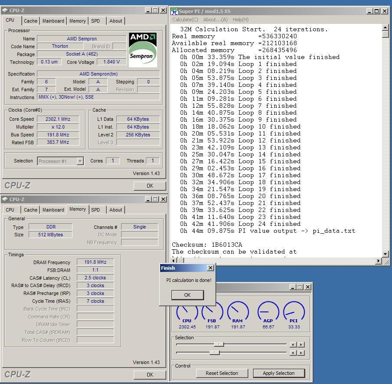This screenshot has height=384, width=392.
Task: Click the Package Socket A (462) value
Action: [x=82, y=54]
